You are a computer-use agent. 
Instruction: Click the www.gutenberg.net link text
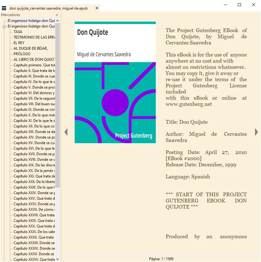click(x=189, y=104)
